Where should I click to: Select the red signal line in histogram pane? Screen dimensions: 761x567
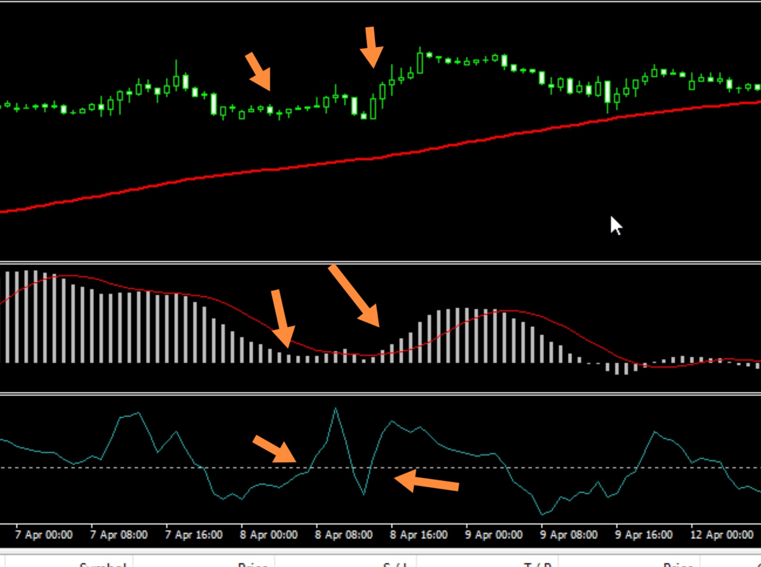coord(566,327)
